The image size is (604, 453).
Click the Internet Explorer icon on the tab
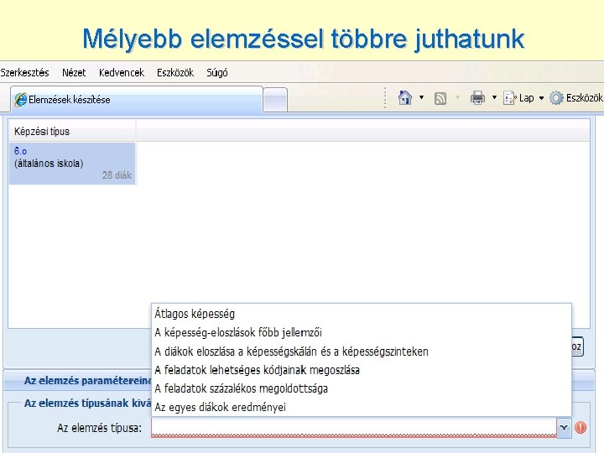pos(21,100)
